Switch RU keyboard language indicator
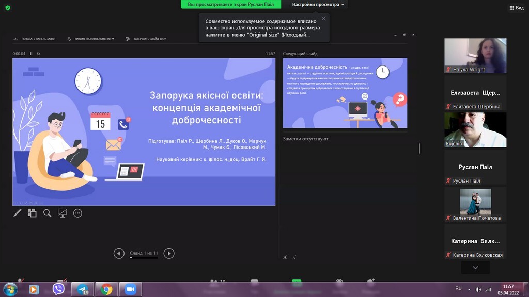The image size is (529, 297). [x=458, y=289]
